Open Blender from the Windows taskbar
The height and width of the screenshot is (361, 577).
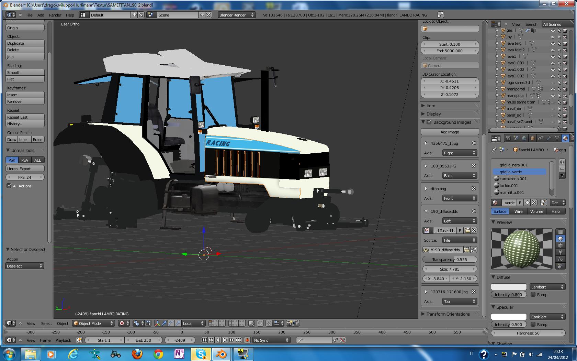pyautogui.click(x=222, y=354)
